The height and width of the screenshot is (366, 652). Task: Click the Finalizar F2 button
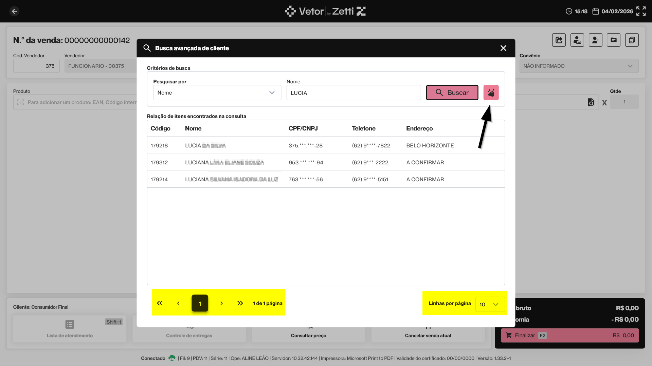(x=569, y=335)
